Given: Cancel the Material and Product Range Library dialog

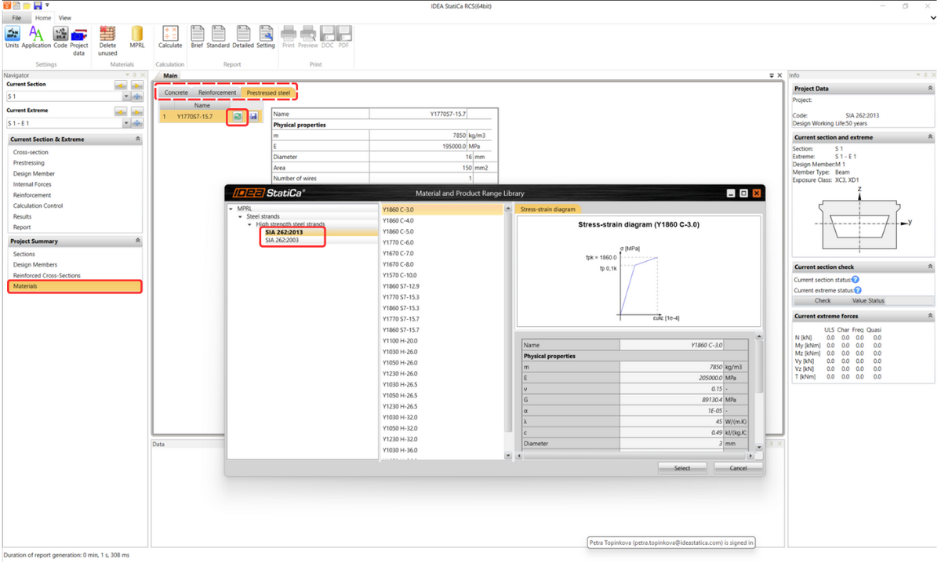Looking at the screenshot, I should coord(738,467).
